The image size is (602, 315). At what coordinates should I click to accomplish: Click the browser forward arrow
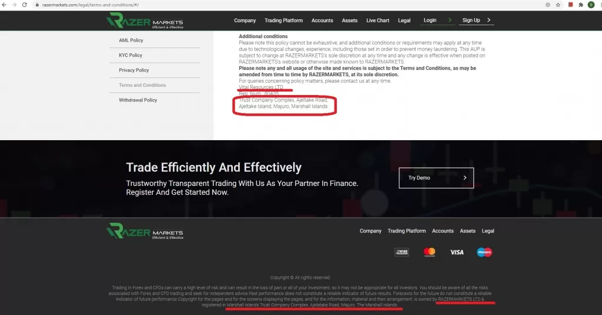[14, 5]
